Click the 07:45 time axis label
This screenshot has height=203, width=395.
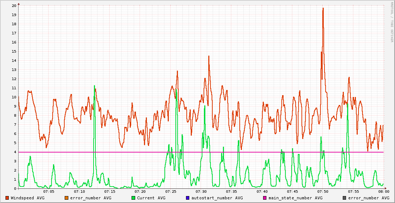pyautogui.click(x=292, y=192)
